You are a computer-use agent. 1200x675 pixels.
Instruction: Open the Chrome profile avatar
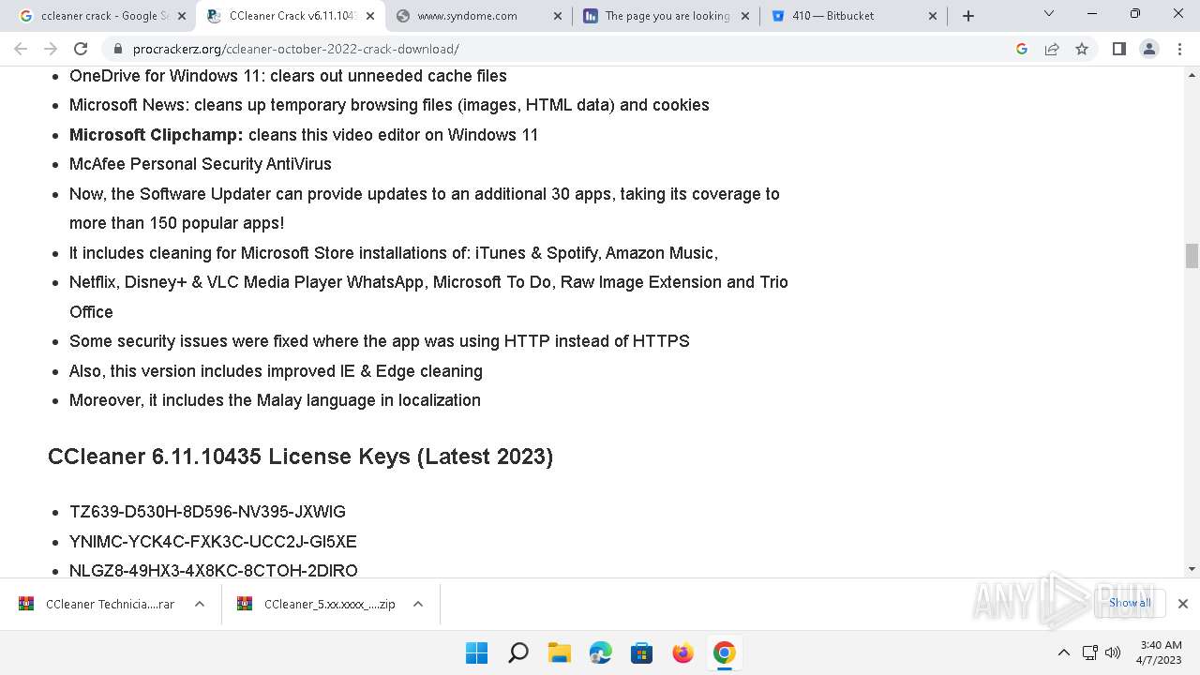(1149, 49)
